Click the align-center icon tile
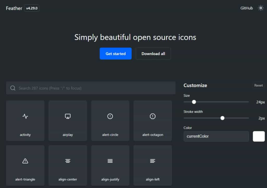The width and height of the screenshot is (267, 188). coord(68,165)
